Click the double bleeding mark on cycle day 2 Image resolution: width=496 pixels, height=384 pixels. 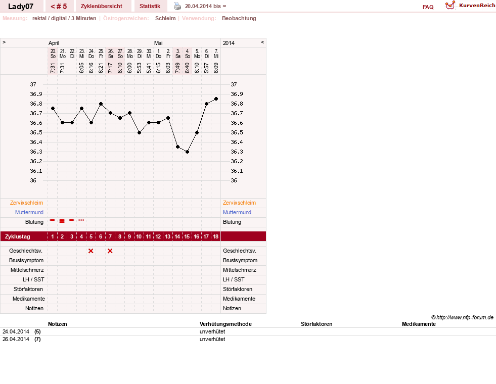click(x=62, y=221)
